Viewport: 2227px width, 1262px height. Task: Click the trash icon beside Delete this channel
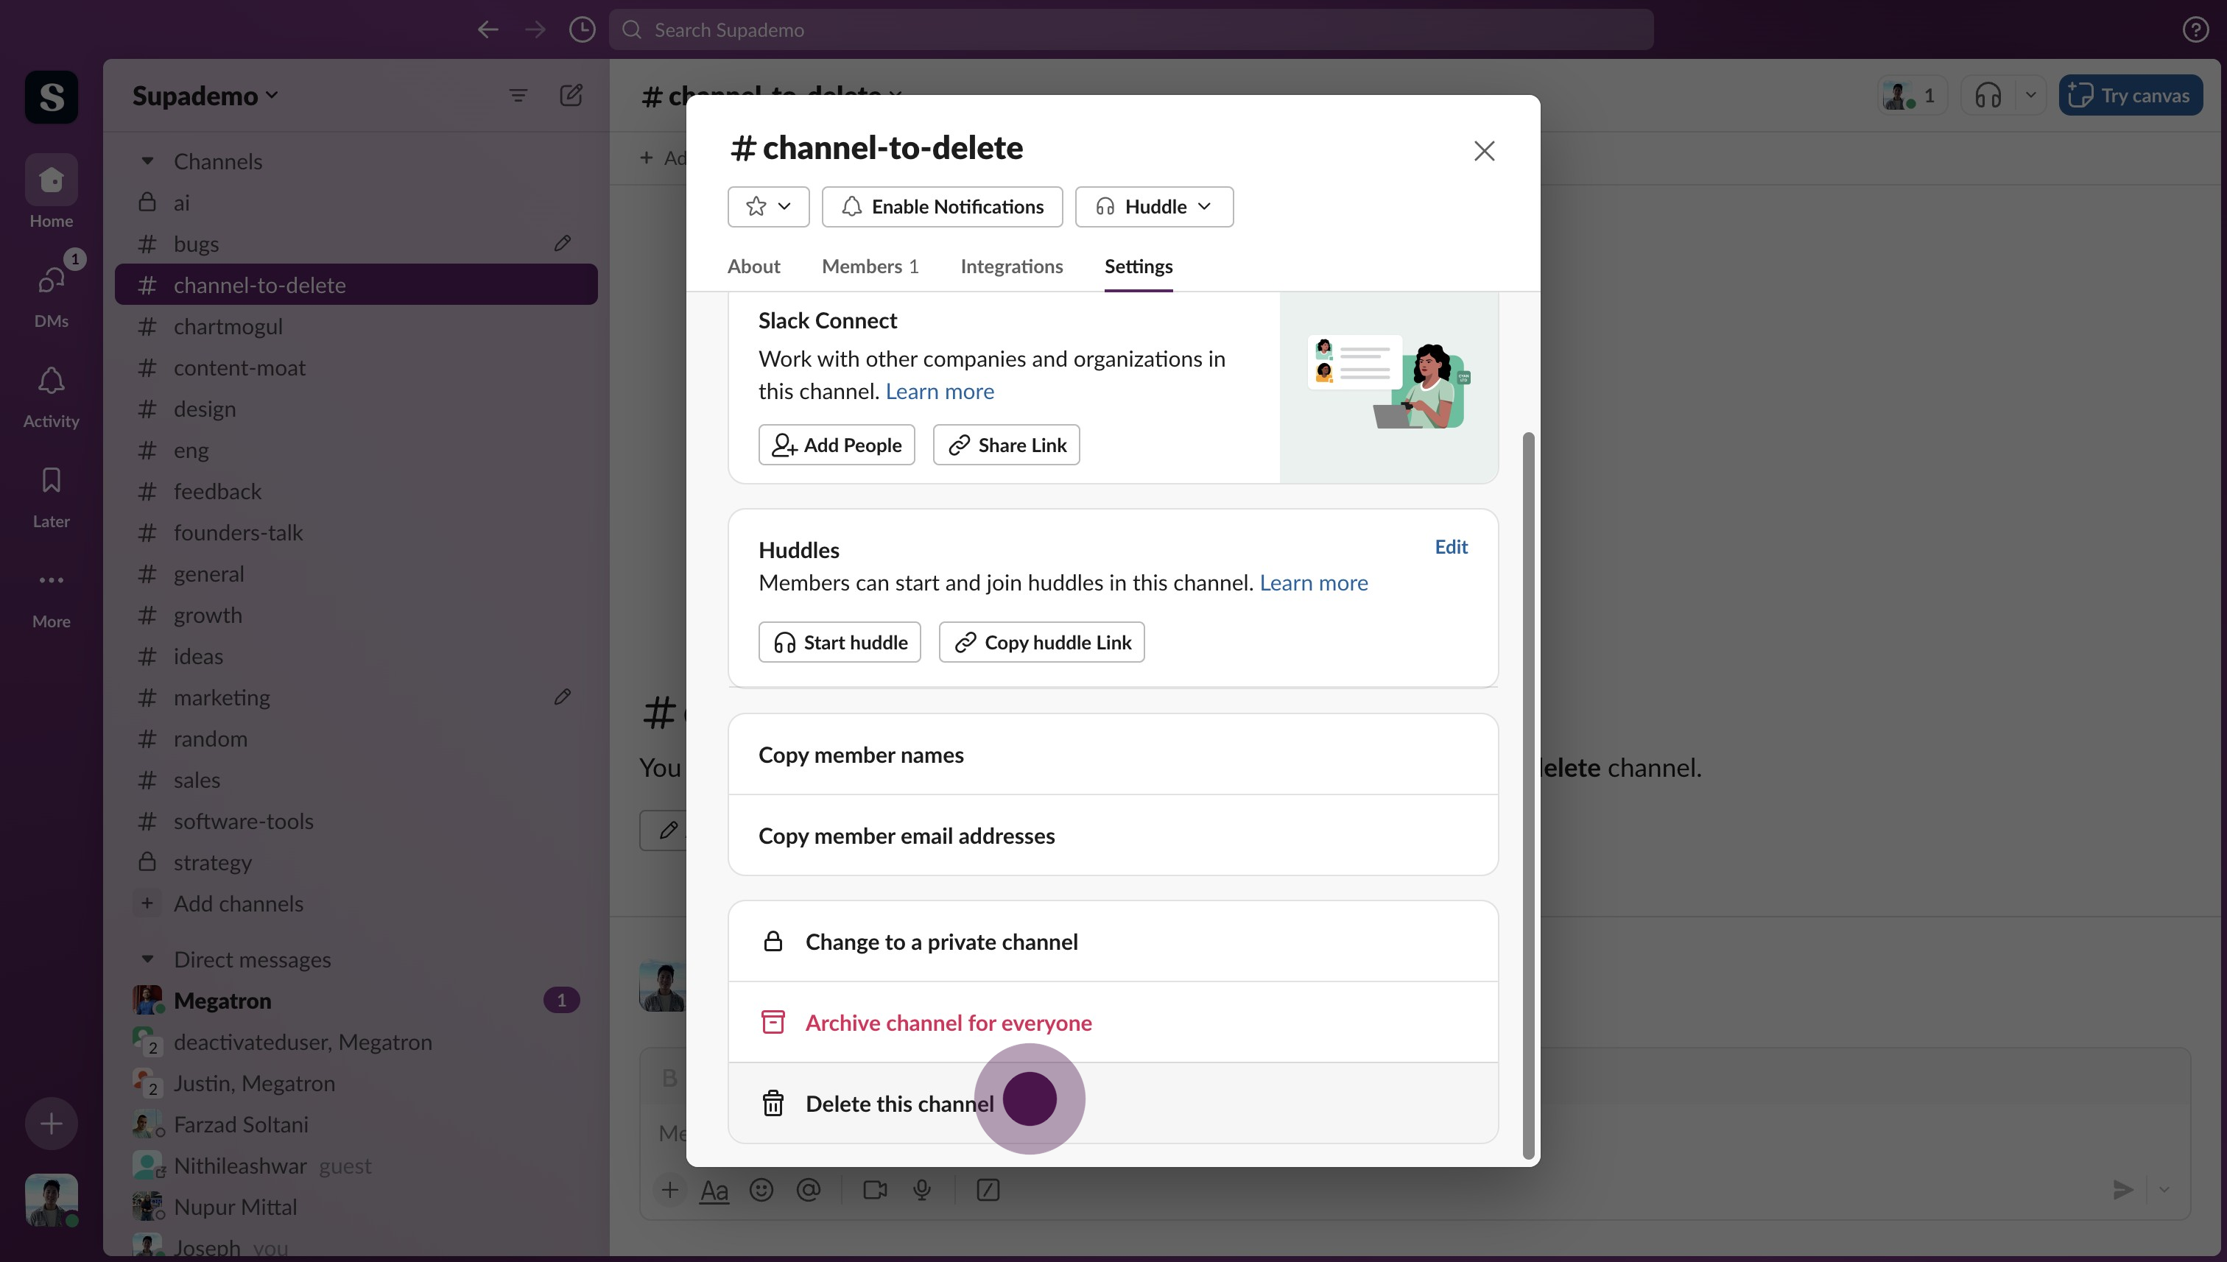(773, 1104)
